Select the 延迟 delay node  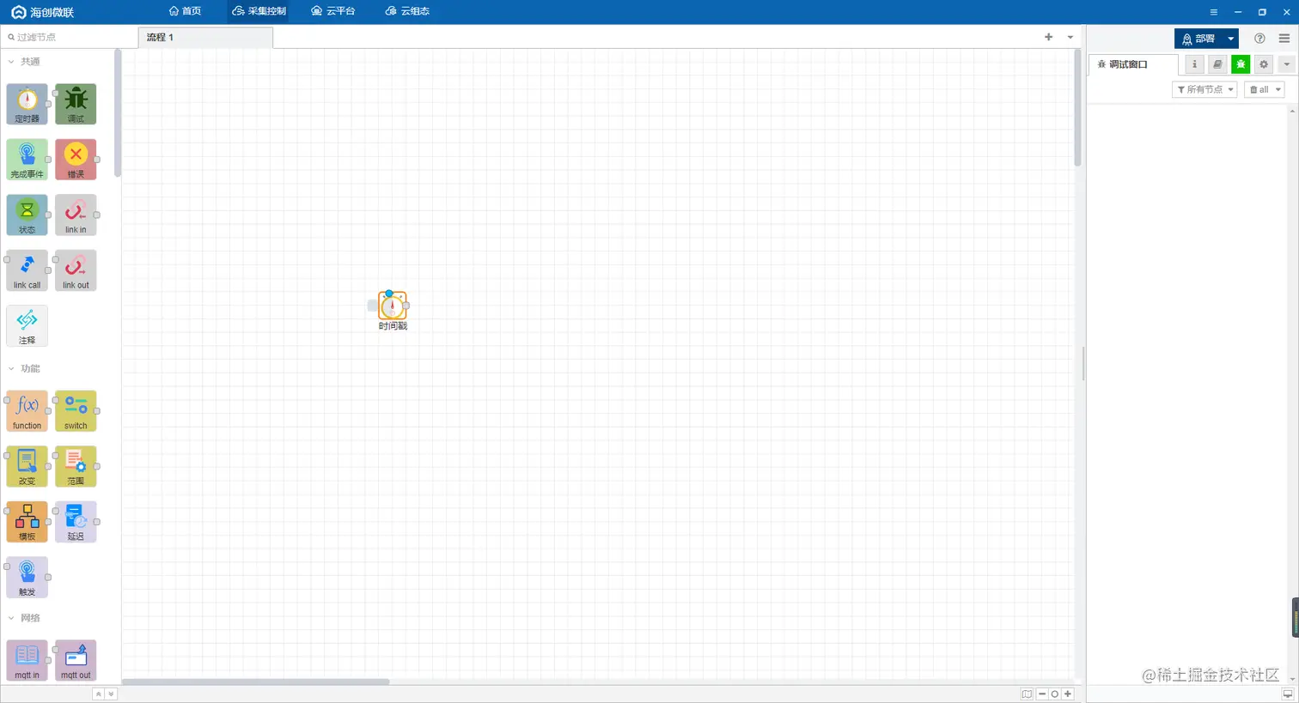coord(76,522)
